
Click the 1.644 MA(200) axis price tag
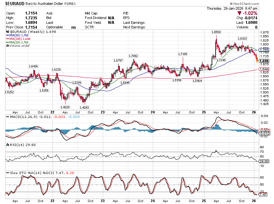[264, 69]
